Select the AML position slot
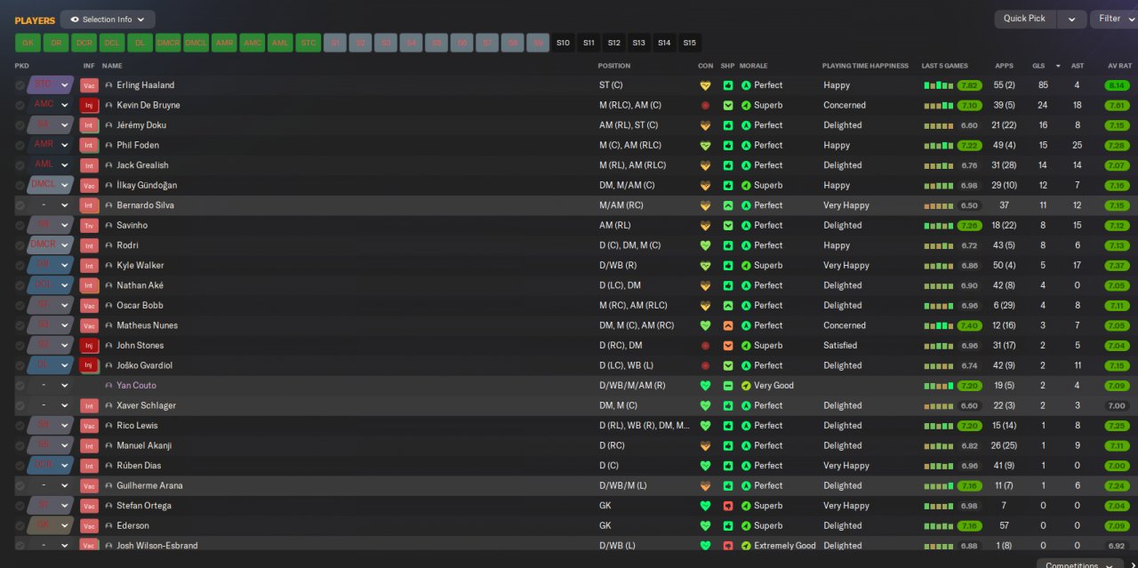 click(280, 43)
